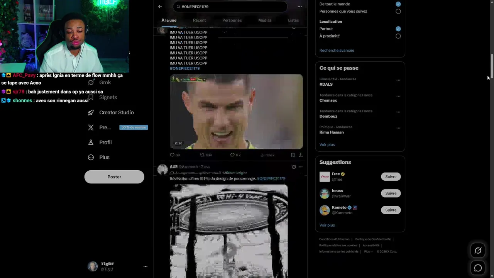Open the search options three-dot menu
Screen dimensions: 494x278
click(x=299, y=7)
